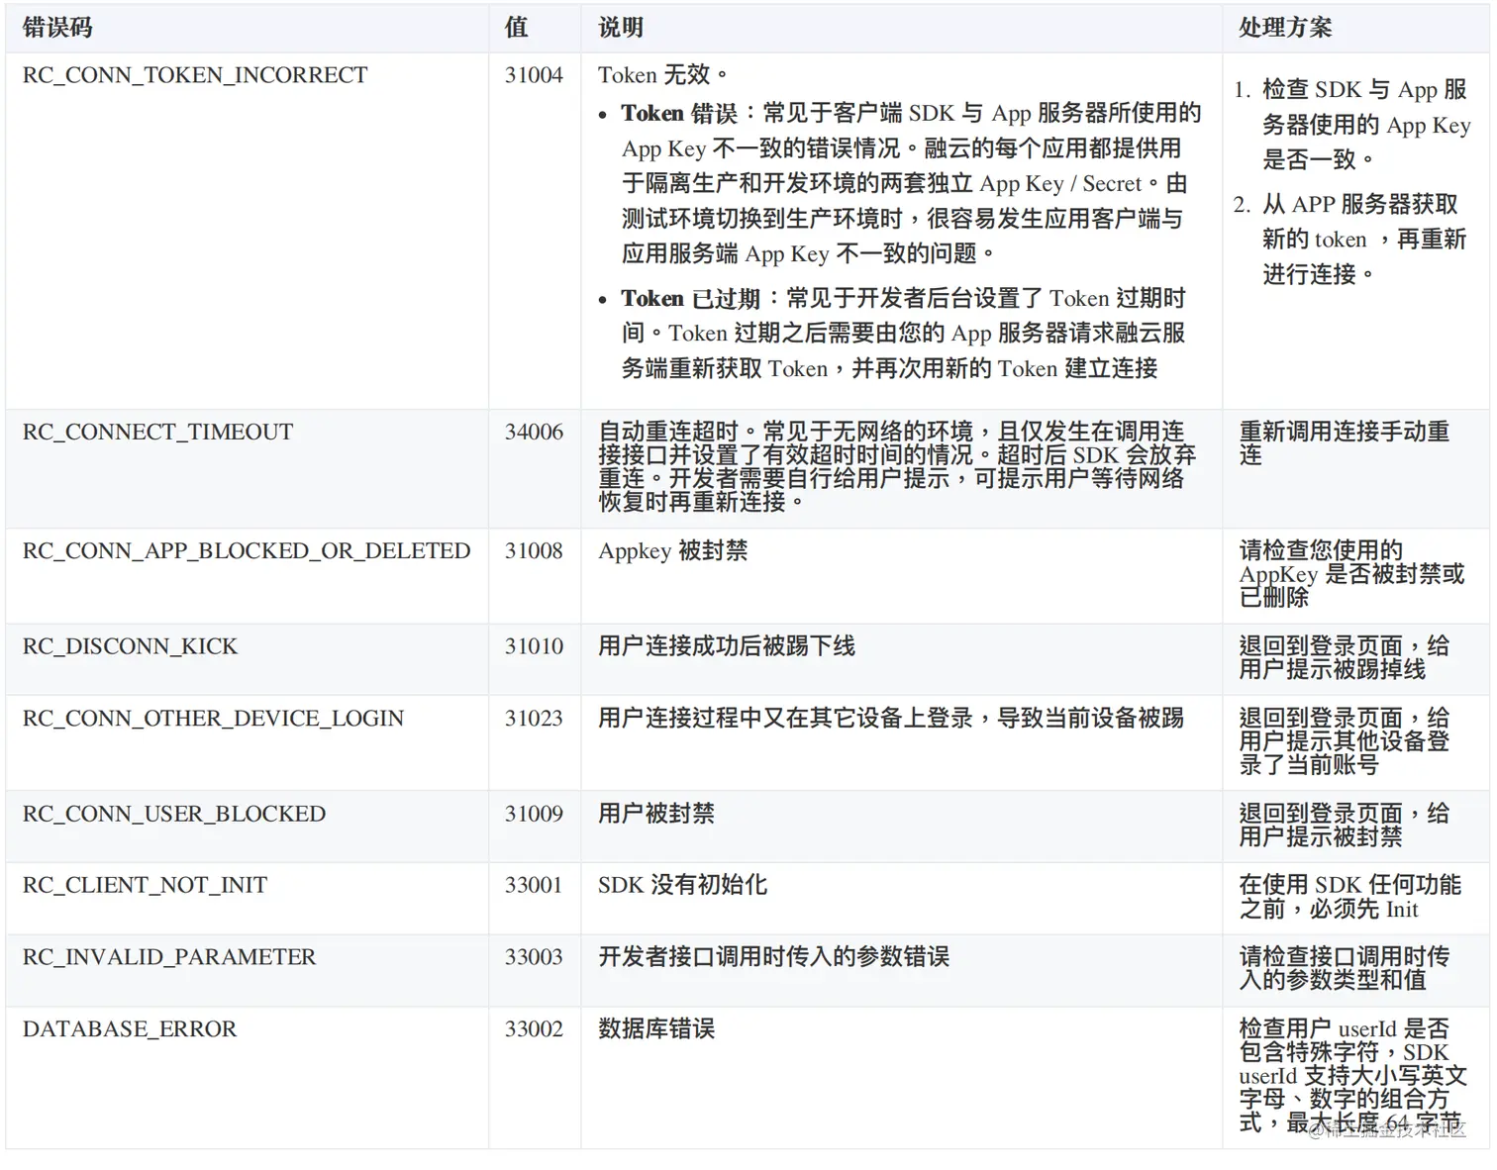
Task: Click the 错误码 column header
Action: (55, 27)
